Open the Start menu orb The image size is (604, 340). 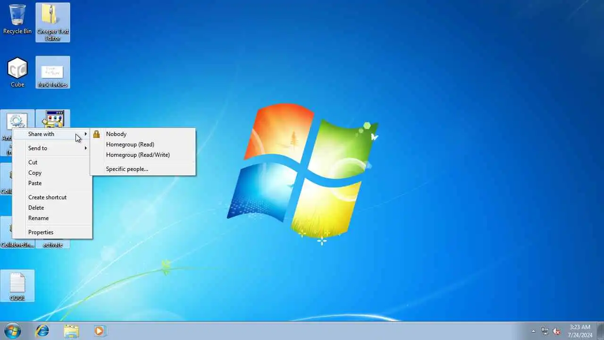[13, 331]
